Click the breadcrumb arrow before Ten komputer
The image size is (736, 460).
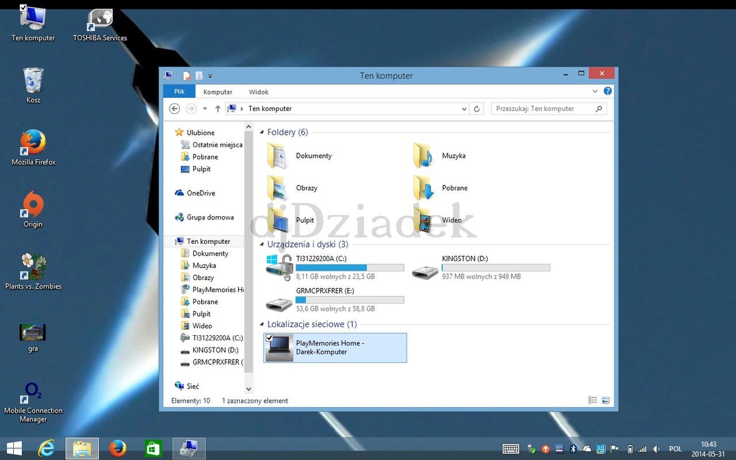pos(242,109)
